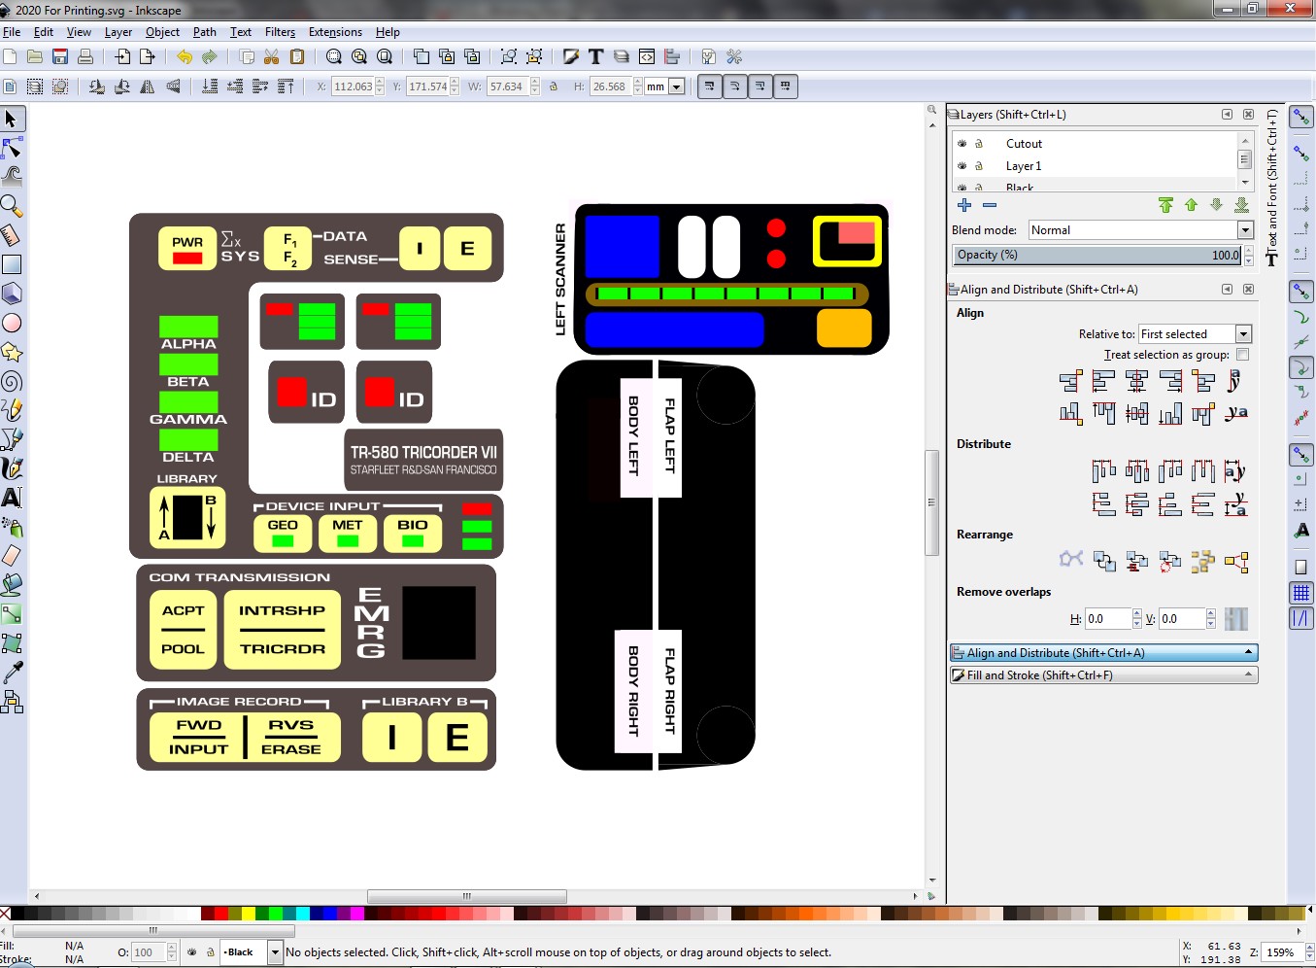Select the Selector arrow tool

pyautogui.click(x=12, y=119)
